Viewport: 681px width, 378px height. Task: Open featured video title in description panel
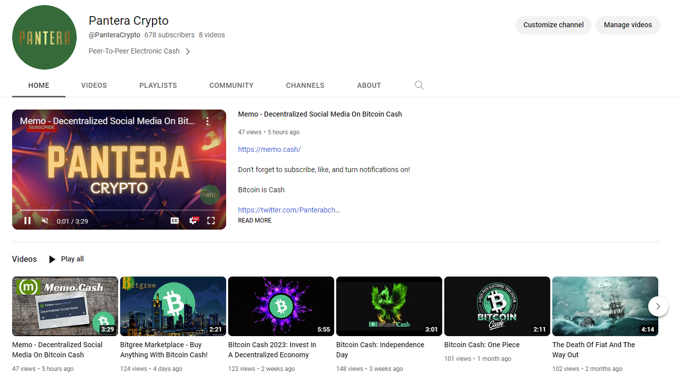coord(320,114)
